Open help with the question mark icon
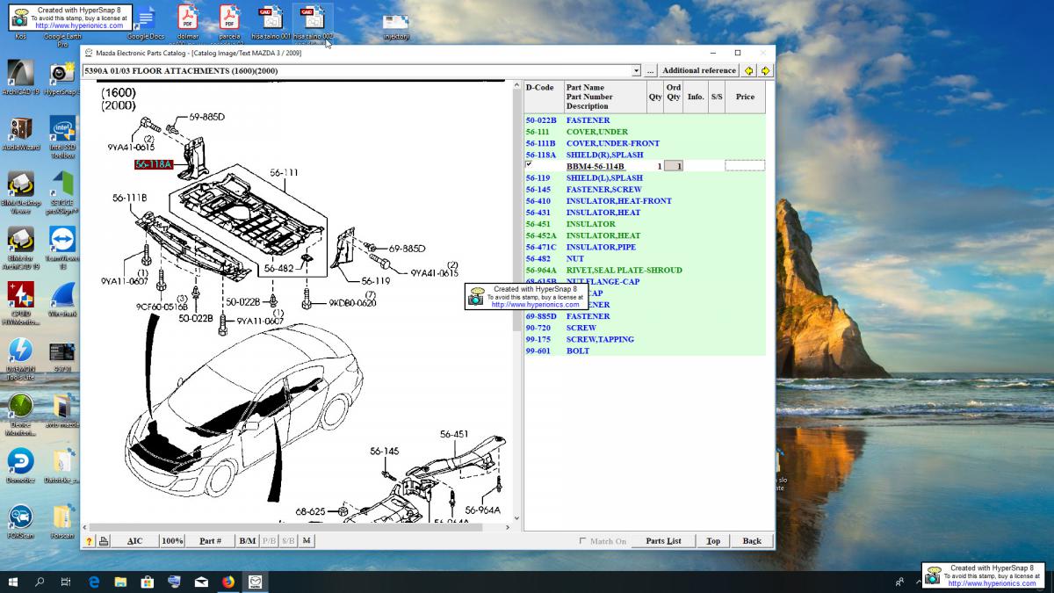Viewport: 1054px width, 593px height. [x=89, y=541]
